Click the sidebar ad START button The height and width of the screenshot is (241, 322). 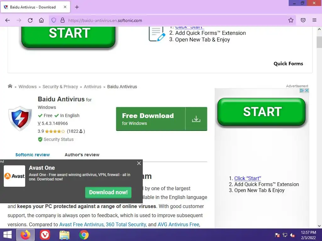click(261, 112)
